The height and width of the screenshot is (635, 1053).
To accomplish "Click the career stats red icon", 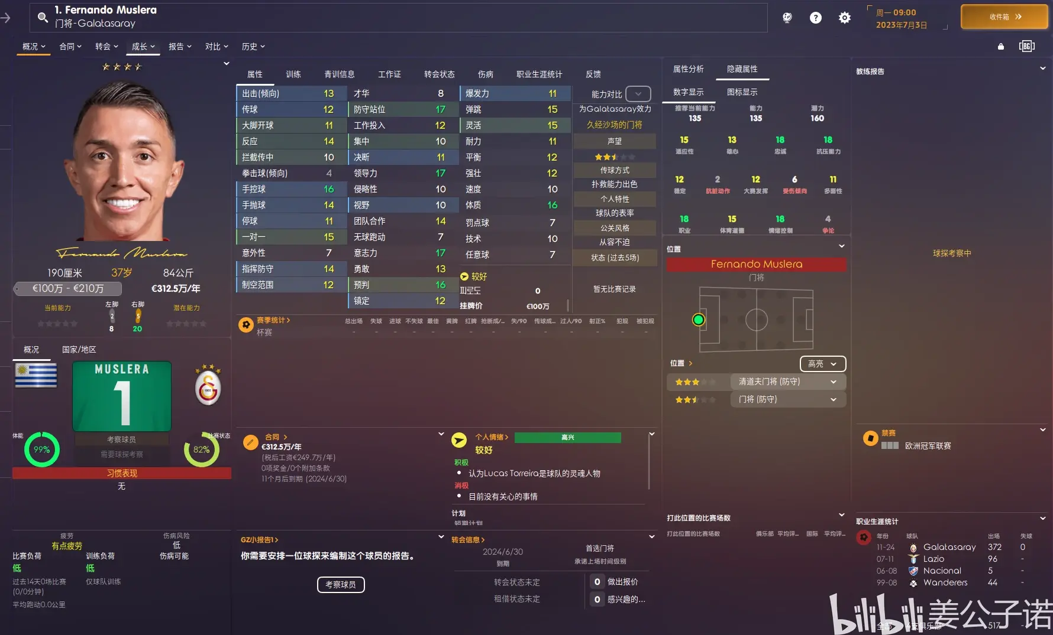I will click(x=864, y=538).
